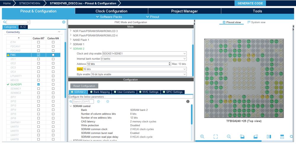Open the categories settings gear
Viewport: 296px width, 144px height.
point(64,22)
